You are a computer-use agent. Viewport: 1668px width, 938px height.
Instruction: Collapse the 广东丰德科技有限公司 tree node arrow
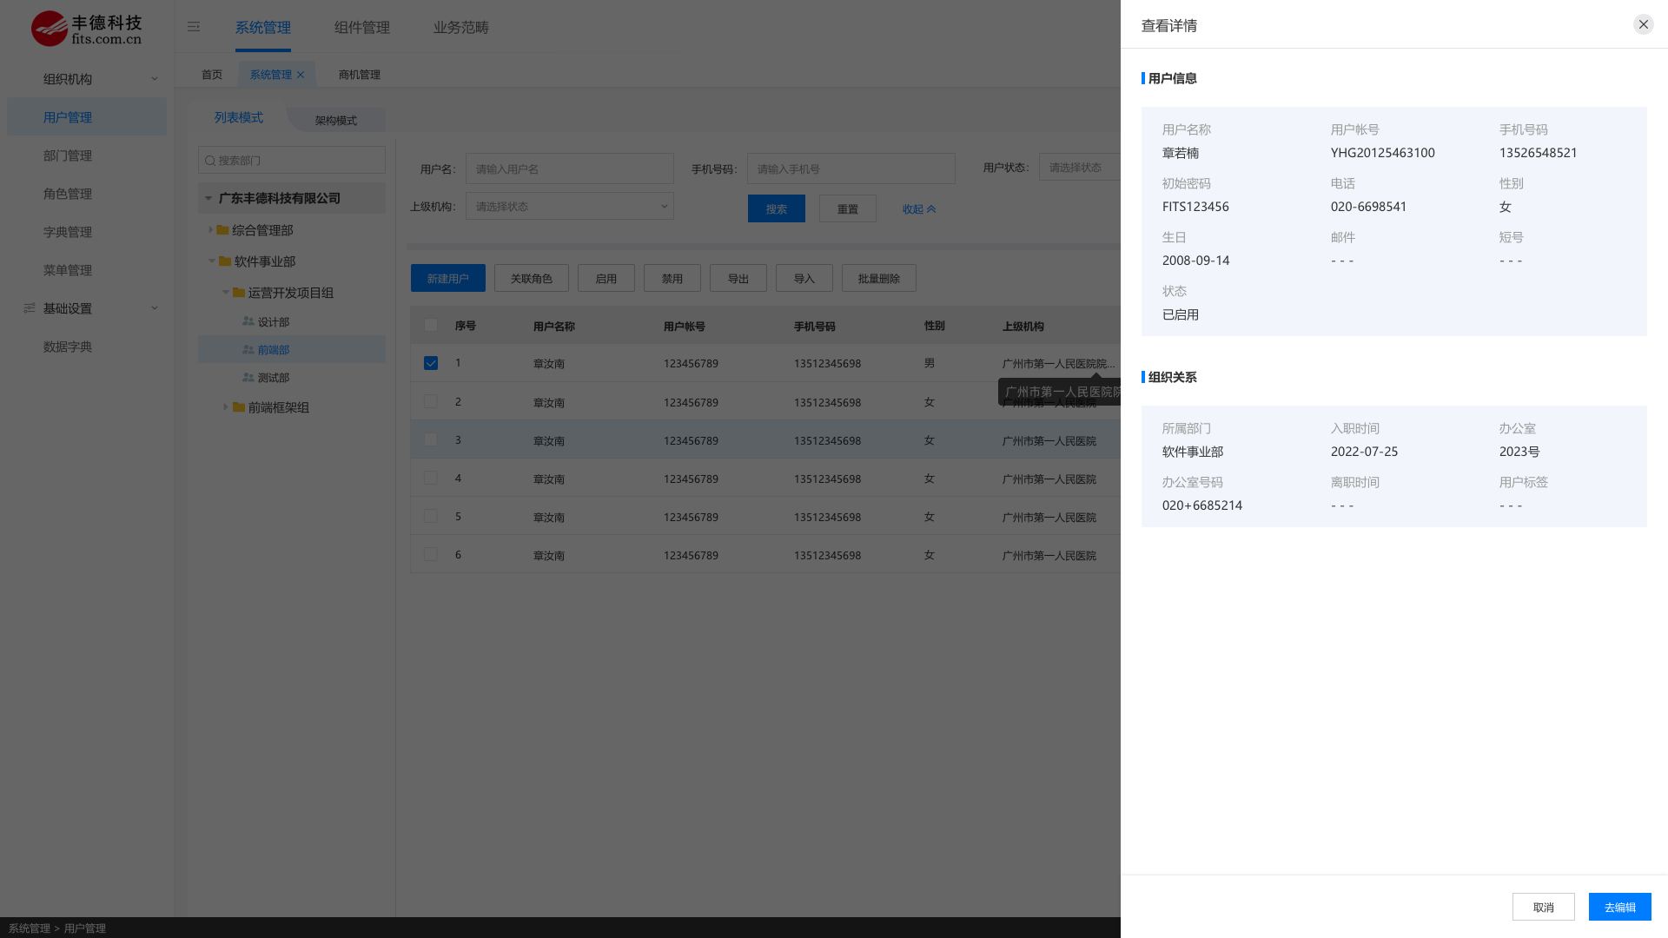(x=208, y=198)
